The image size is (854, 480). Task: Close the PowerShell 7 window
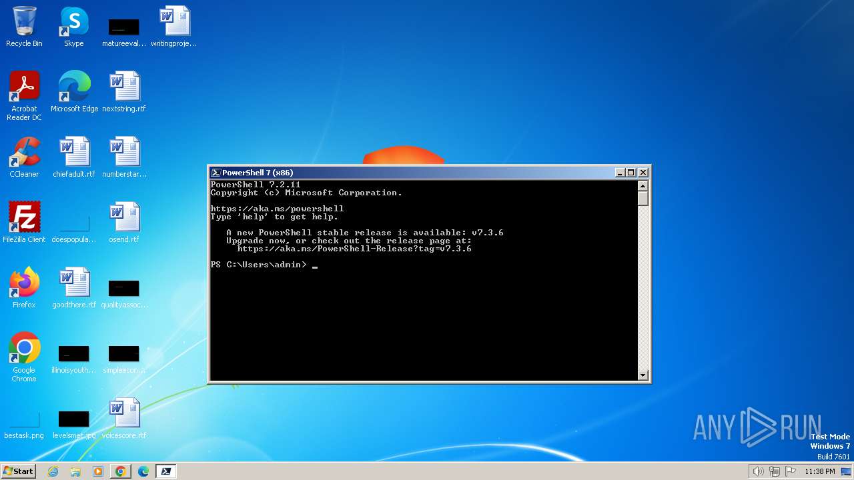(x=643, y=173)
